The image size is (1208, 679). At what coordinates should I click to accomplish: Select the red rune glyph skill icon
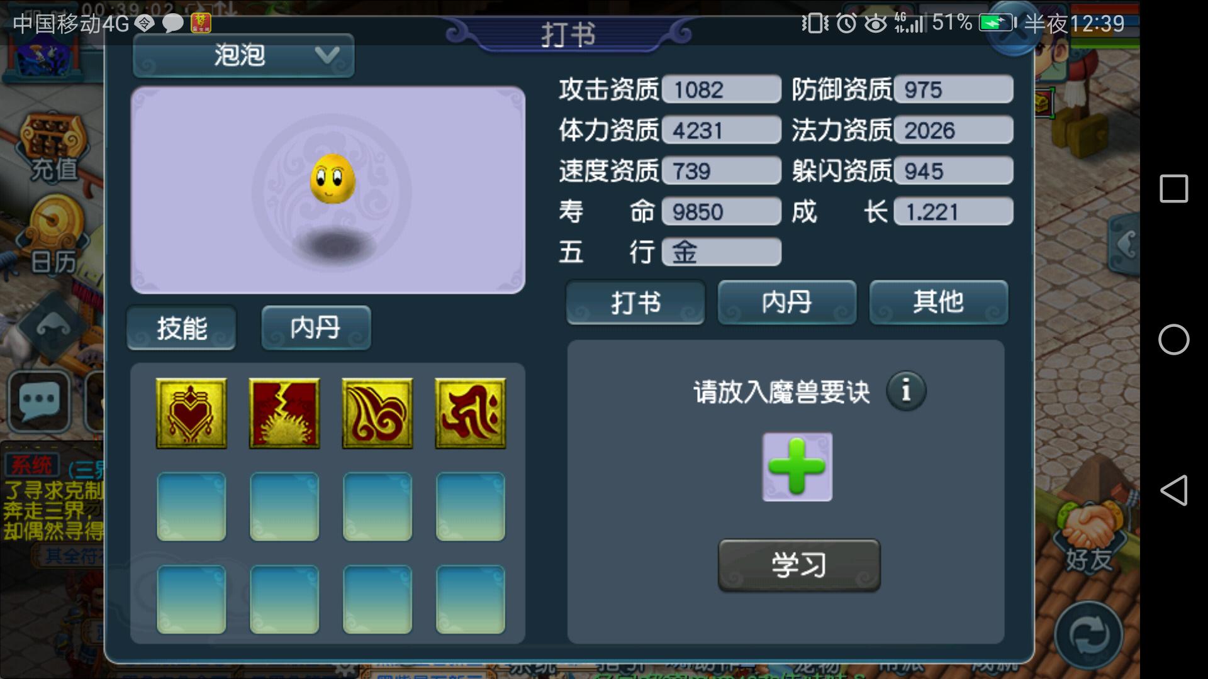pyautogui.click(x=471, y=413)
